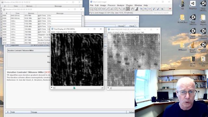Select the Magnifying glass zoom tool
This screenshot has width=208, height=117.
click(x=128, y=9)
